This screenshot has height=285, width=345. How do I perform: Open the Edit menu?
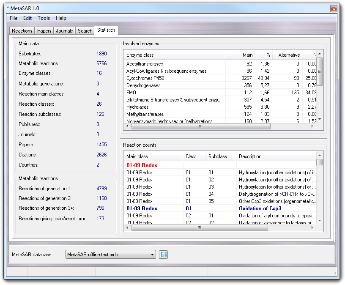[x=27, y=18]
